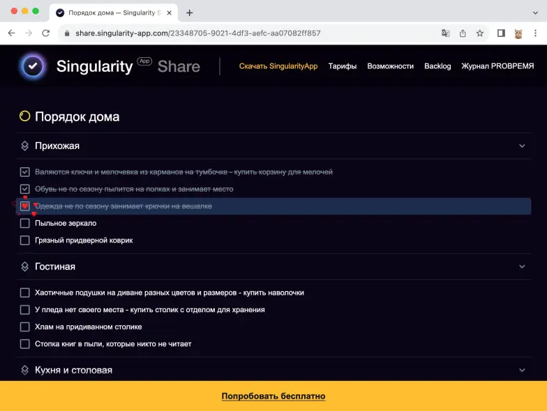Click the browser back arrow
This screenshot has width=547, height=411.
tap(12, 33)
